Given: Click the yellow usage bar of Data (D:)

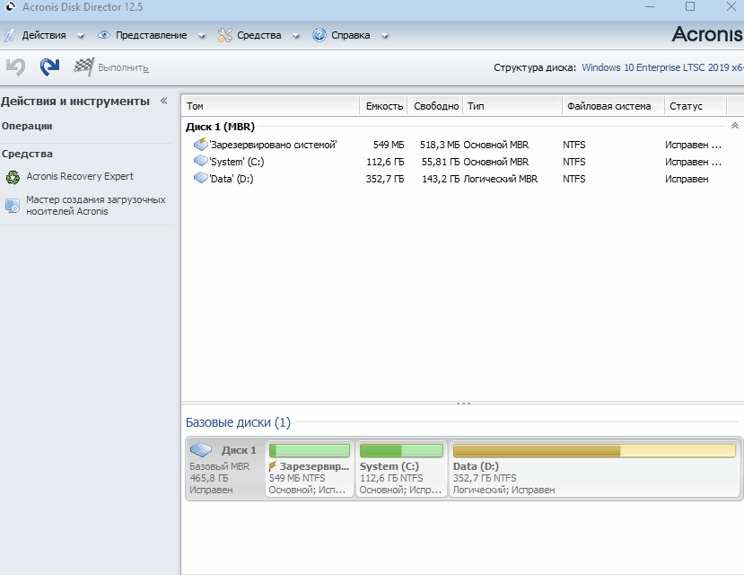Looking at the screenshot, I should click(x=594, y=450).
